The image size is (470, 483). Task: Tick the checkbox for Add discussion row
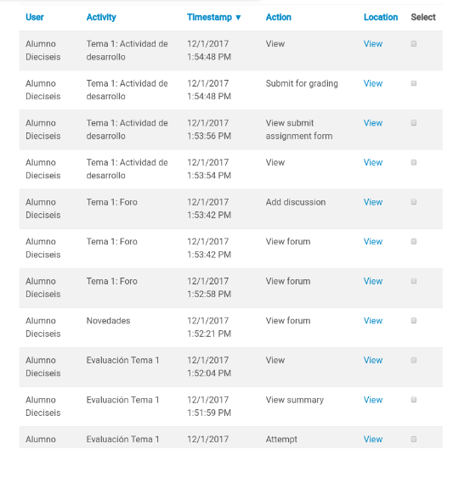[414, 202]
